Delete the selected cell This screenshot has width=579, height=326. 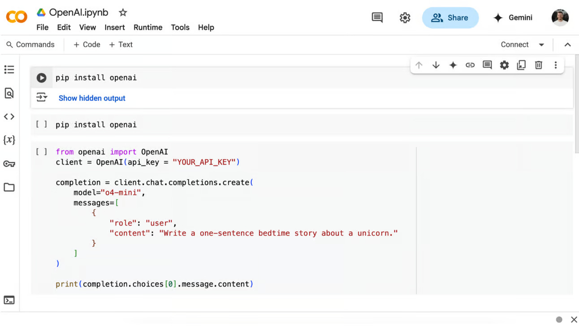coord(539,65)
